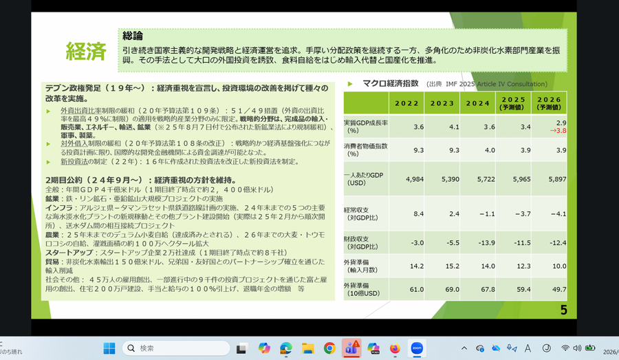619x360 pixels.
Task: Click the bold スタートアップ label
Action: tap(69, 253)
